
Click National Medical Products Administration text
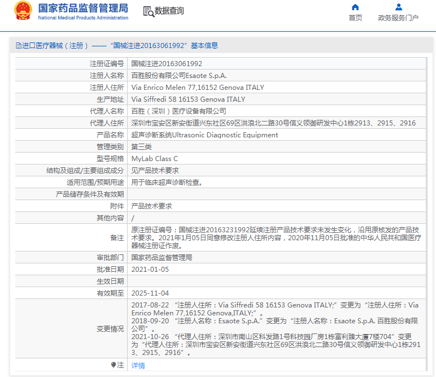pos(83,18)
